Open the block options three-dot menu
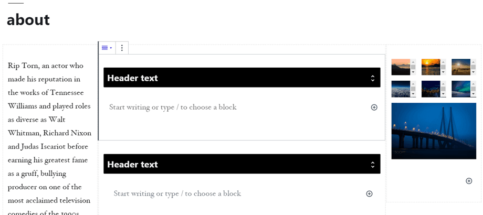The height and width of the screenshot is (215, 483). coord(122,48)
